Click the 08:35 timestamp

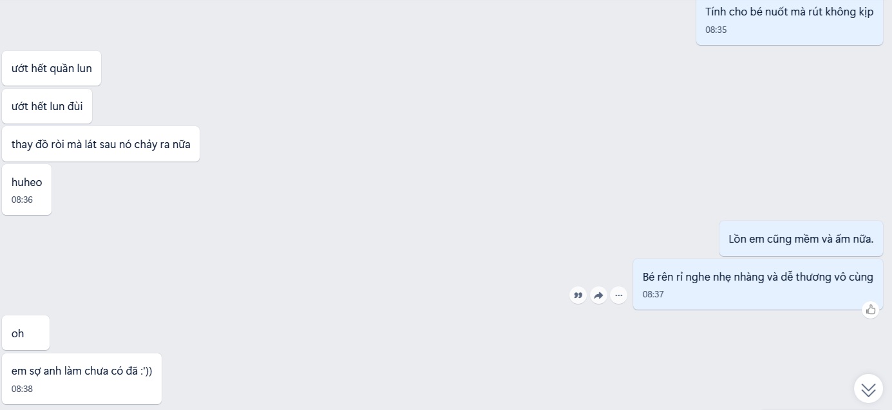tap(716, 30)
